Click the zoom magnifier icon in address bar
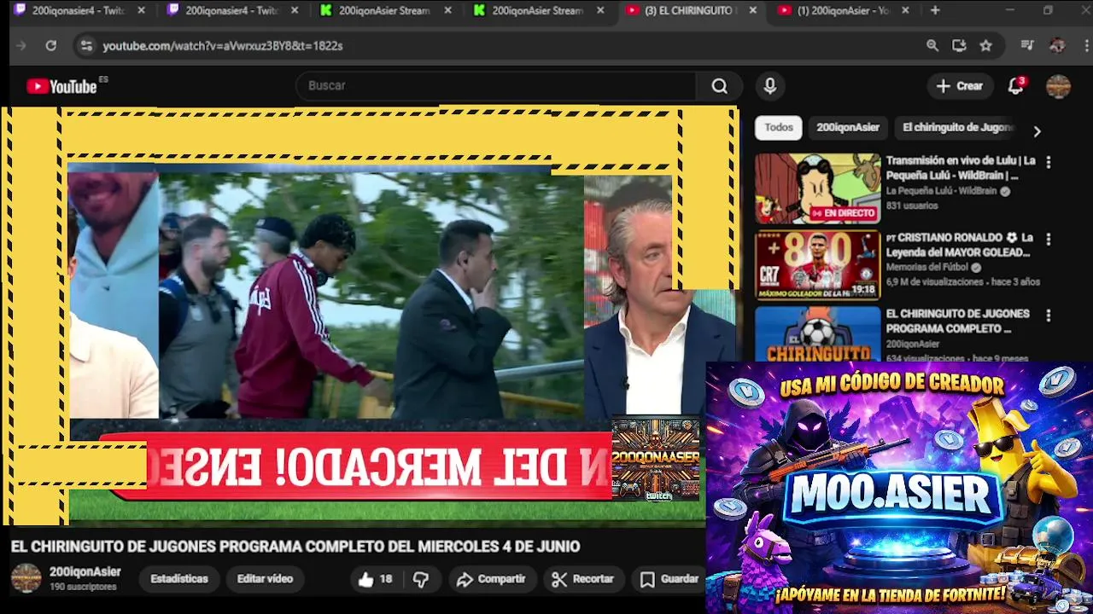The height and width of the screenshot is (614, 1093). click(932, 46)
